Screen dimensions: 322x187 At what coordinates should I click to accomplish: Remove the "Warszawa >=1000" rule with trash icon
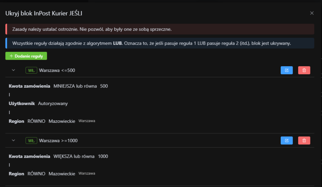304,141
